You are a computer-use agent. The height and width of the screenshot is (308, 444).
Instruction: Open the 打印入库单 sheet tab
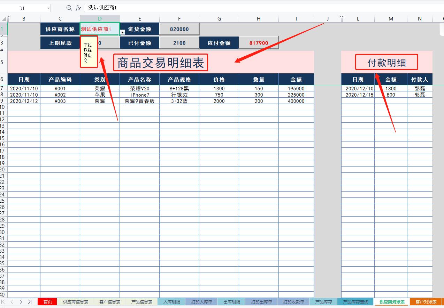pyautogui.click(x=201, y=302)
